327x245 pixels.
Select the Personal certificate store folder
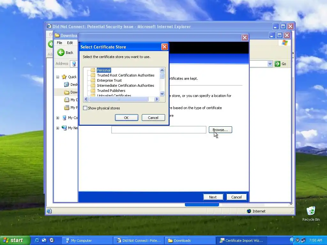[104, 70]
